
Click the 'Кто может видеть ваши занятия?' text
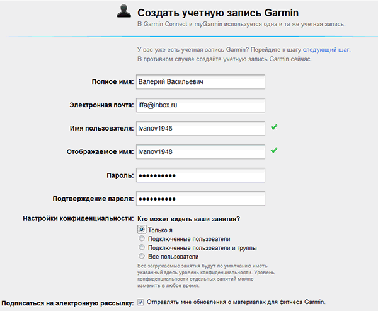coord(189,219)
